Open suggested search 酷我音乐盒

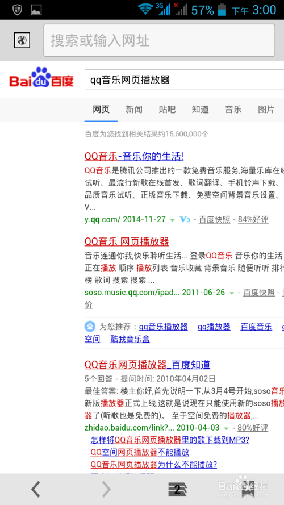click(130, 339)
